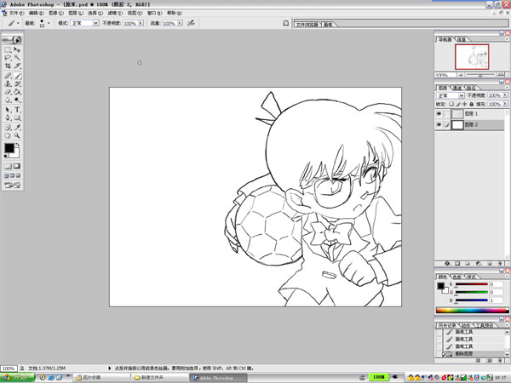Viewport: 511px width, 383px height.
Task: Open the 编辑 (Edit) menu
Action: click(36, 13)
